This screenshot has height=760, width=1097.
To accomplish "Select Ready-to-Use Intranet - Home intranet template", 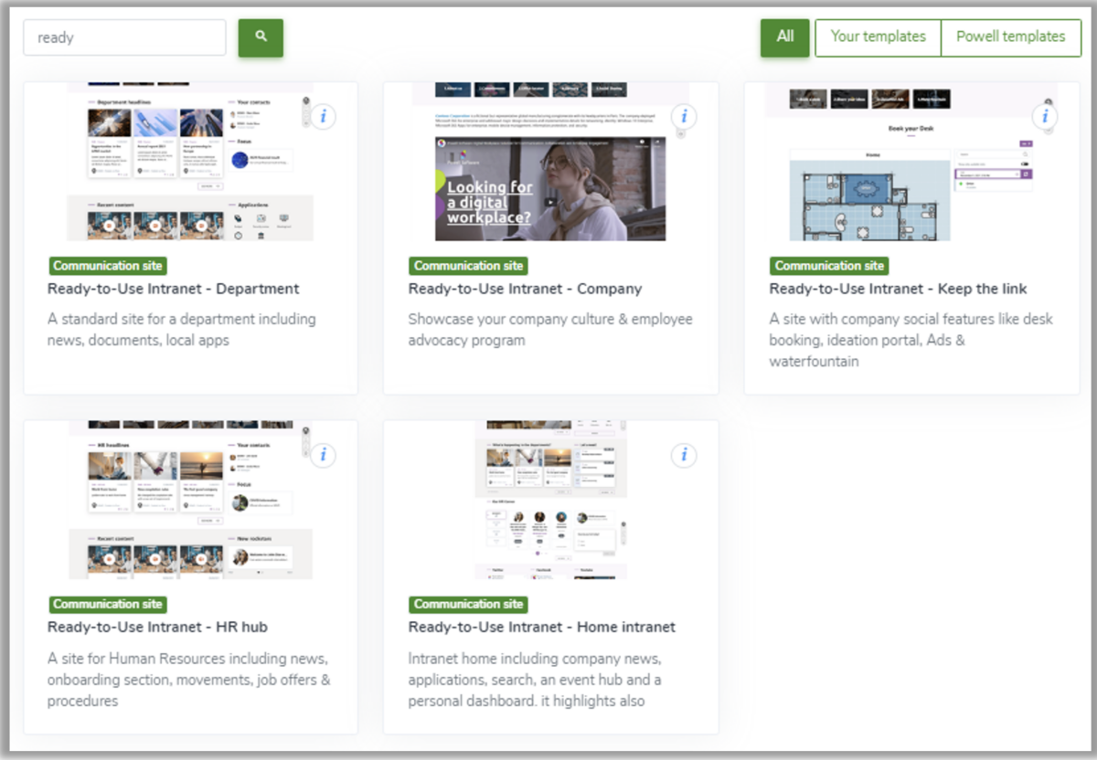I will pyautogui.click(x=542, y=627).
